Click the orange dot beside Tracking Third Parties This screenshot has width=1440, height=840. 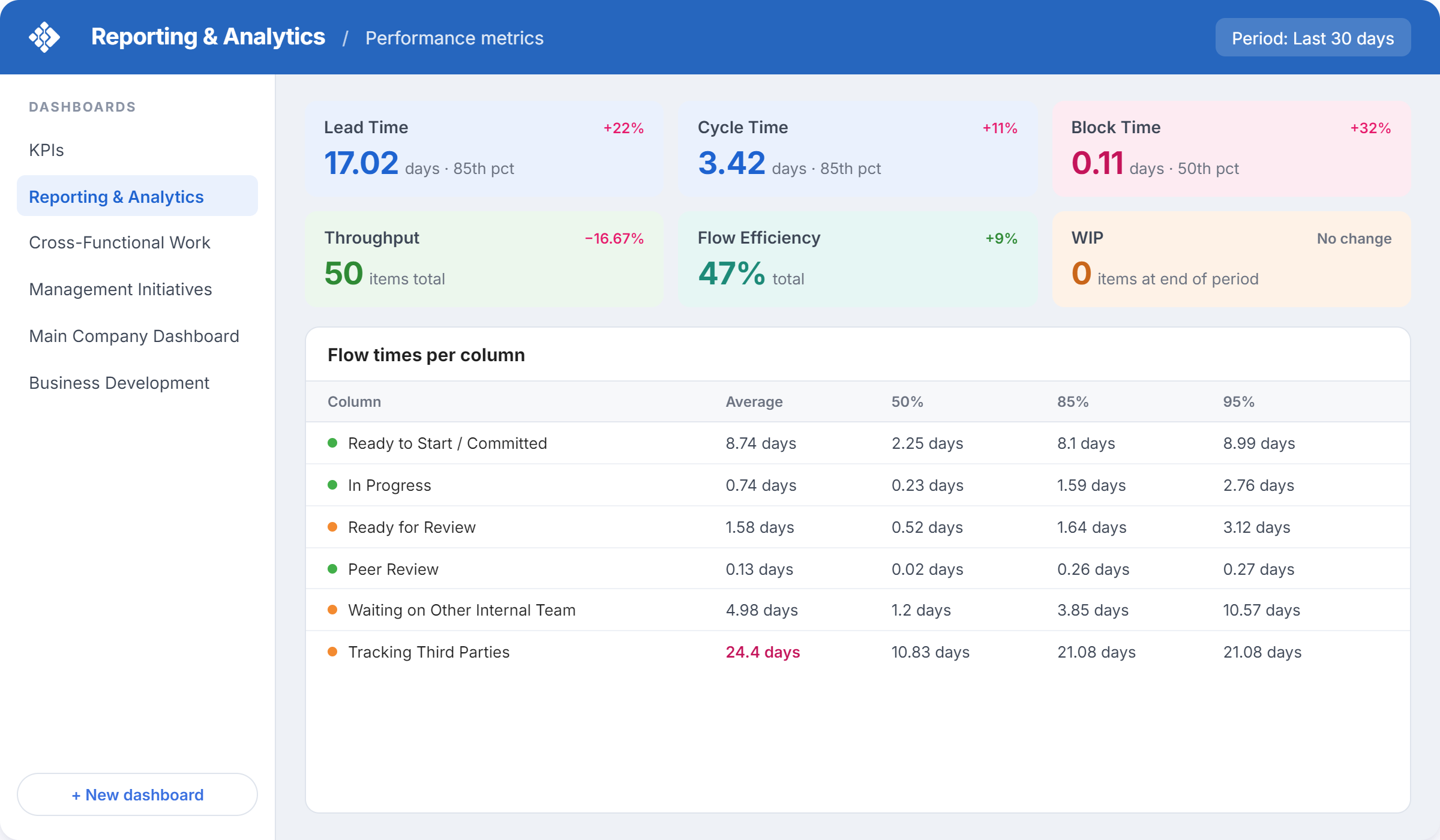tap(332, 652)
